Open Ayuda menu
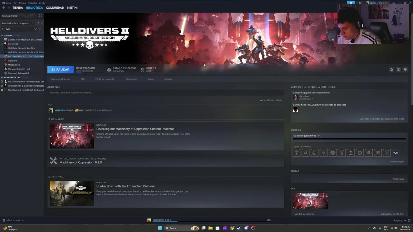This screenshot has height=232, width=413. 42,3
